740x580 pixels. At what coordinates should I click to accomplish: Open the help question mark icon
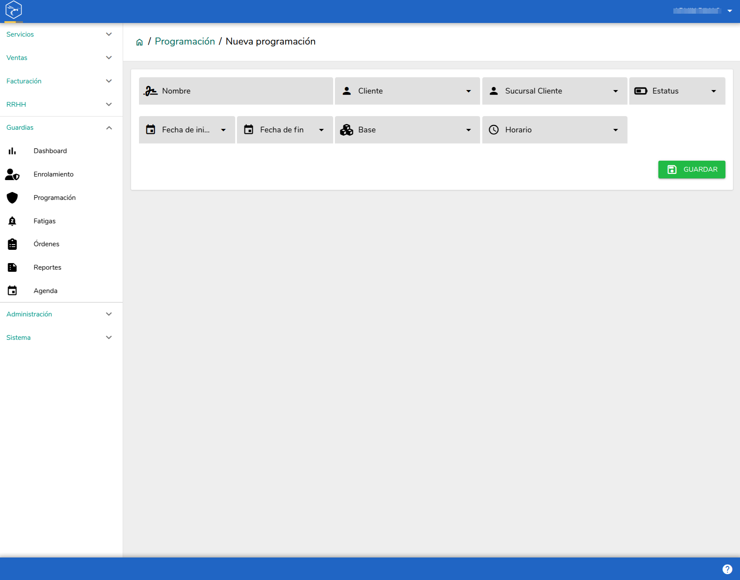coord(727,569)
